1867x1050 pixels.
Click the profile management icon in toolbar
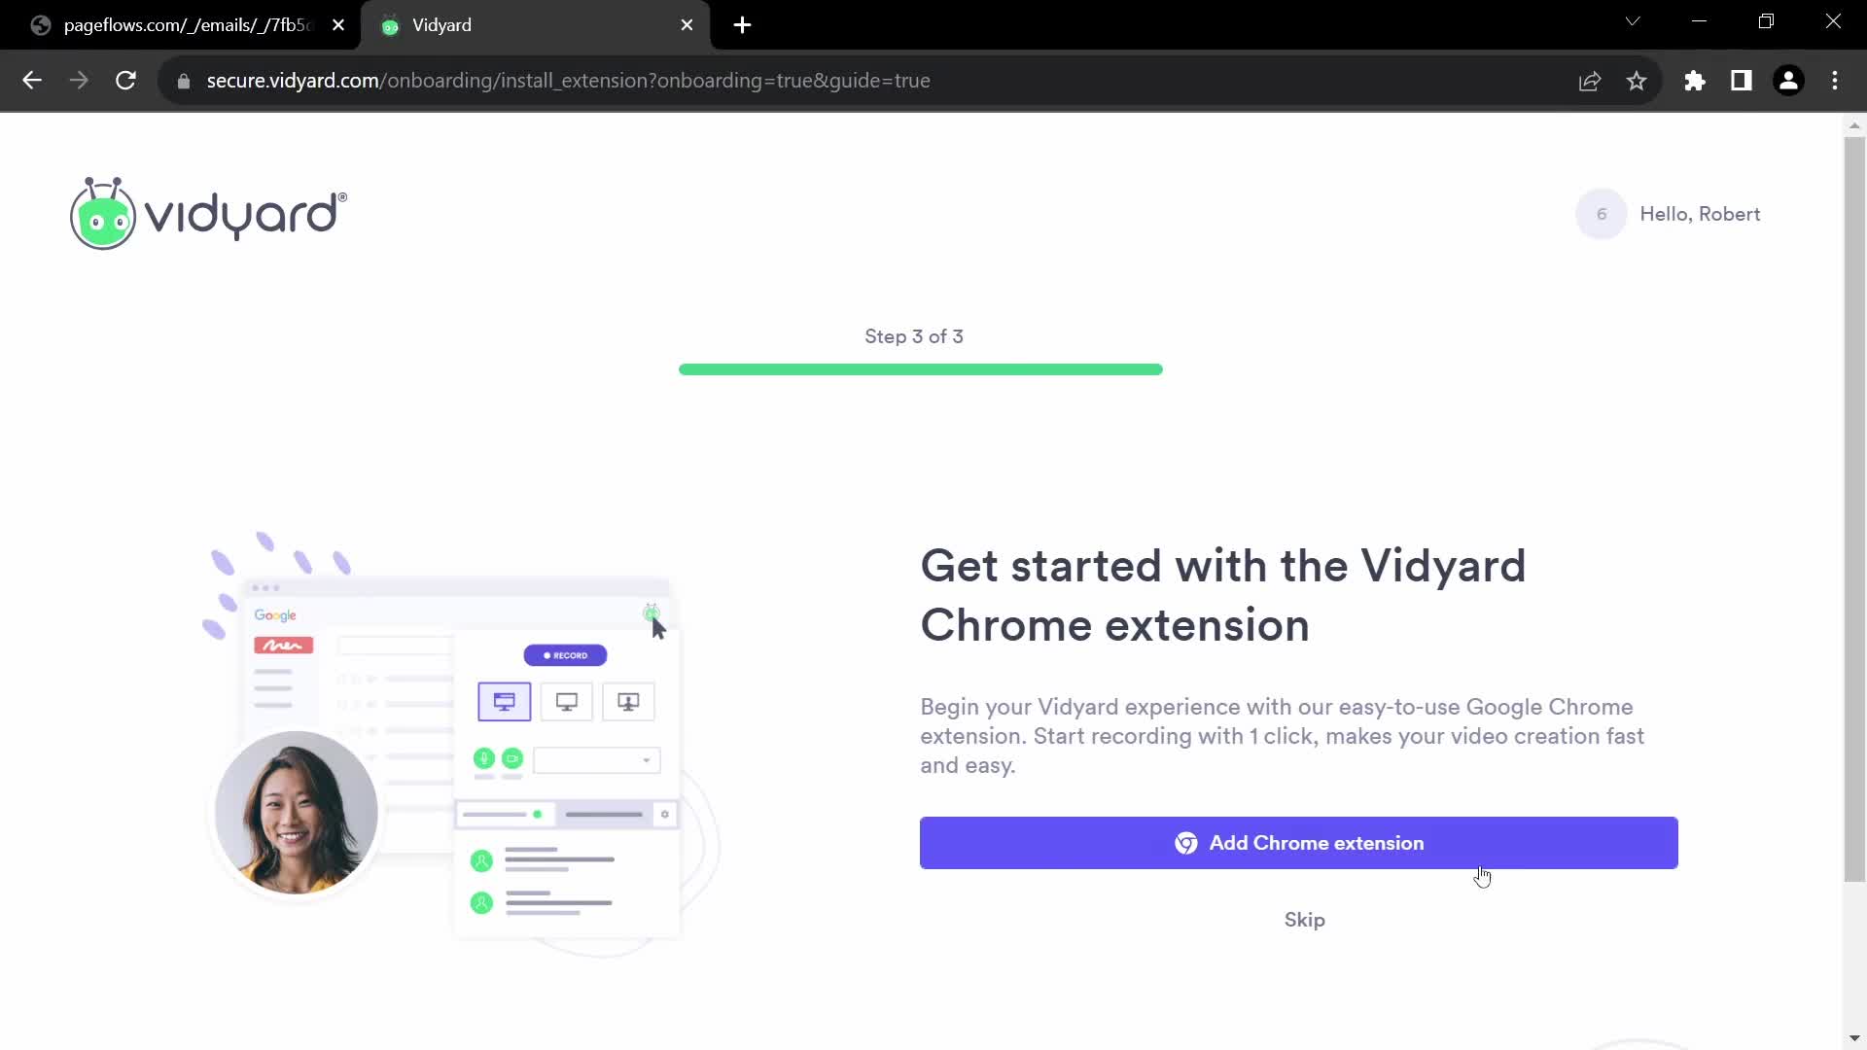(1790, 81)
